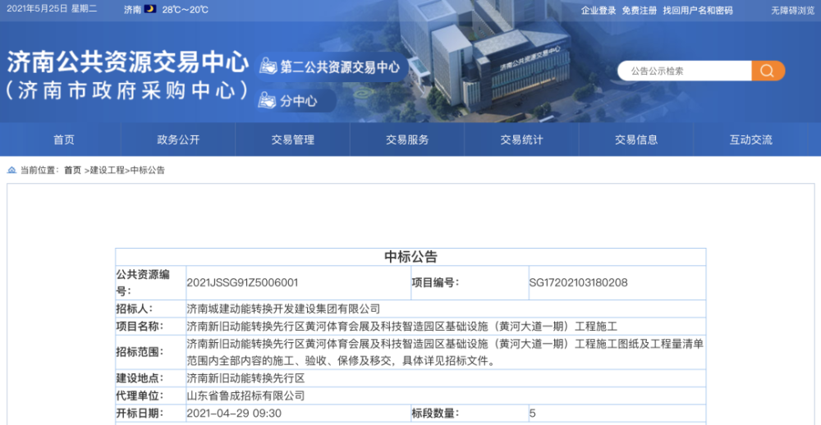Click into the 公告公示检索 search field

685,71
